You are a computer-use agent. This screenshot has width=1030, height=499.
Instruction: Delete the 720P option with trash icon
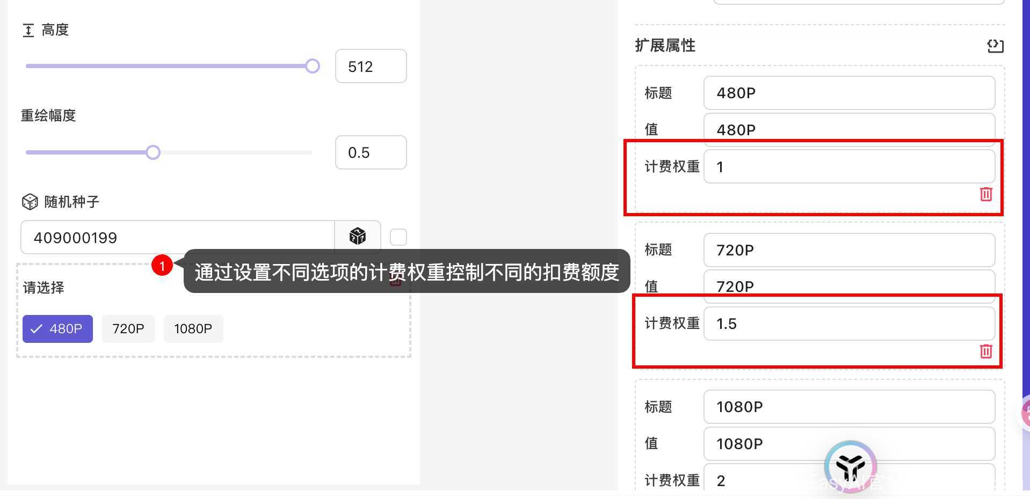tap(985, 351)
